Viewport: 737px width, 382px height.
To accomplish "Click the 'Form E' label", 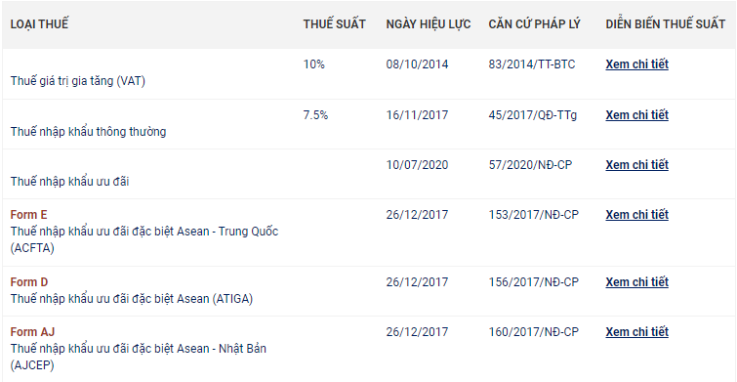I will pos(28,215).
